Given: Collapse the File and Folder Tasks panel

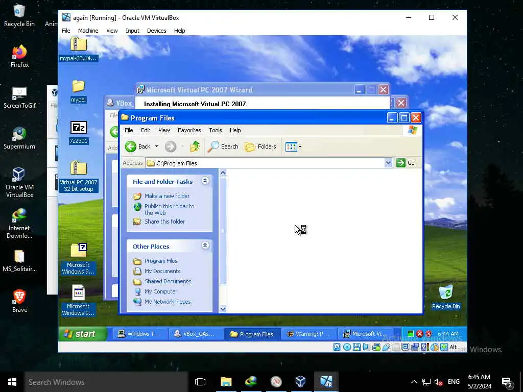Looking at the screenshot, I should [205, 181].
